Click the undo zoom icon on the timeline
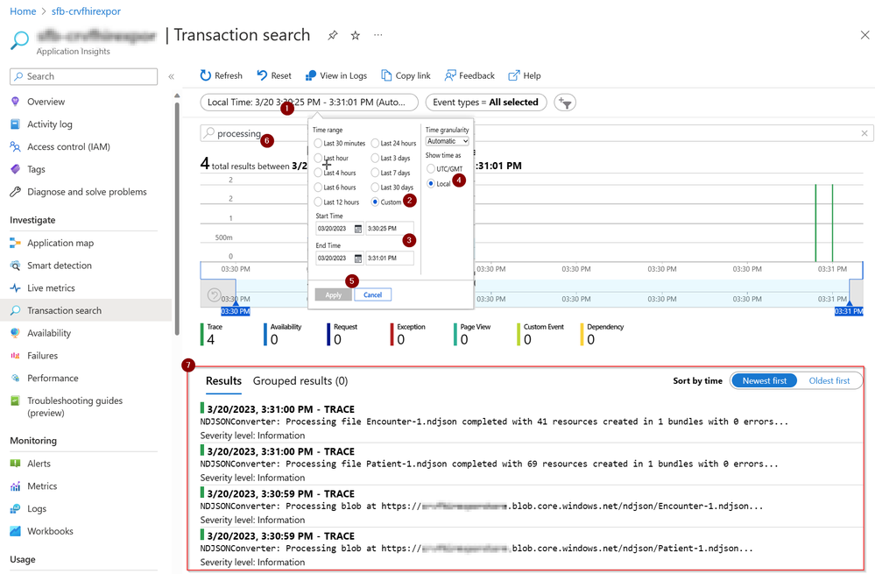The height and width of the screenshot is (574, 875). click(x=215, y=294)
